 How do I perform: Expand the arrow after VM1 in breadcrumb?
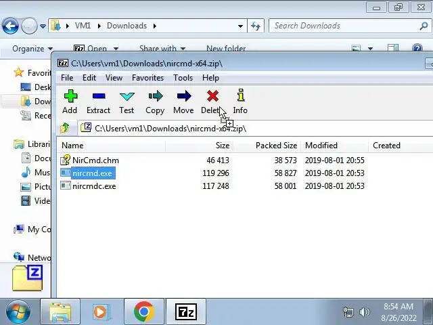(x=99, y=26)
